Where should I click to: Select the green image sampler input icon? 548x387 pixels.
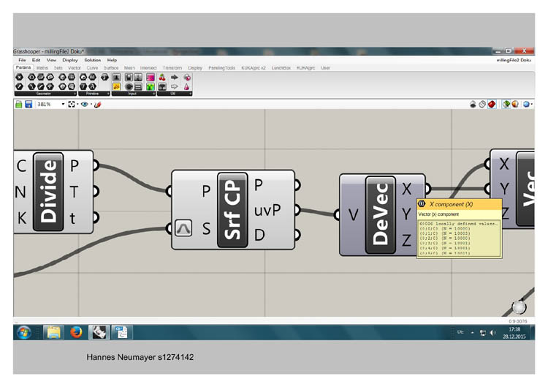(151, 86)
